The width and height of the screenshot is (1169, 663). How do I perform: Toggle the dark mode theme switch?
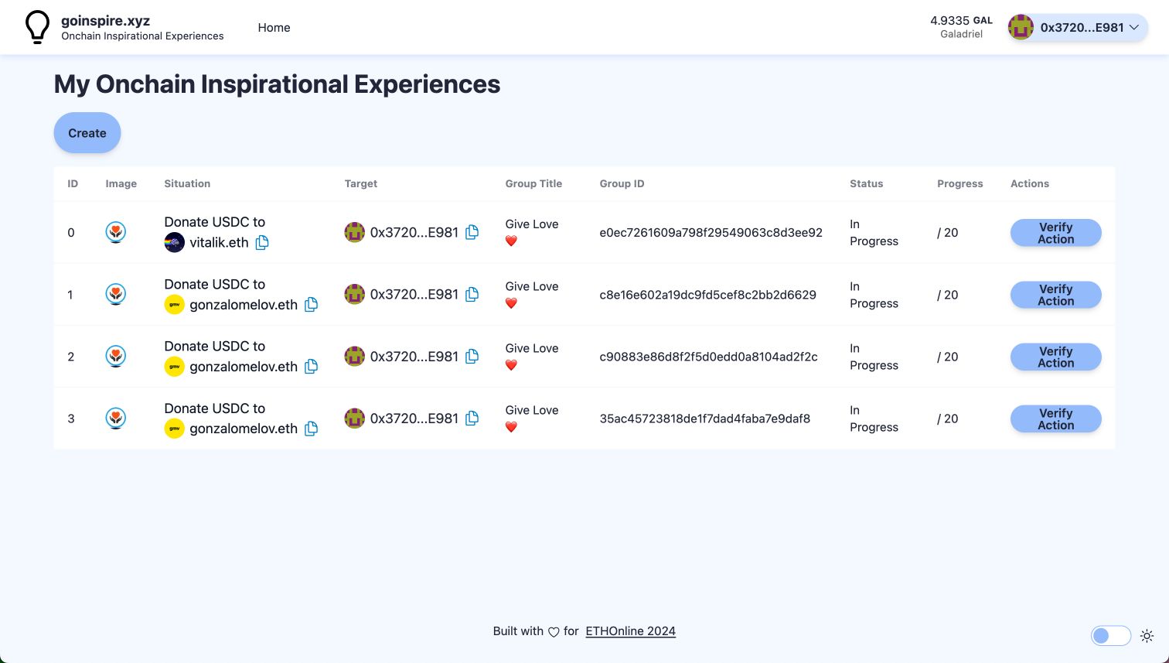click(1111, 636)
